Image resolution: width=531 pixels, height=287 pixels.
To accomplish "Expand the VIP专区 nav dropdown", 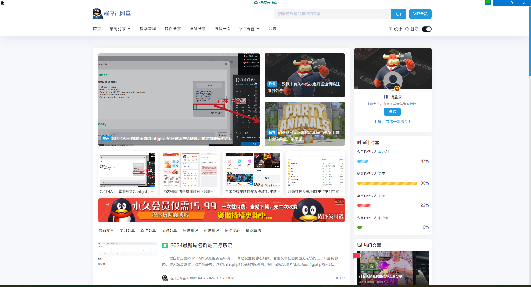I will 249,29.
